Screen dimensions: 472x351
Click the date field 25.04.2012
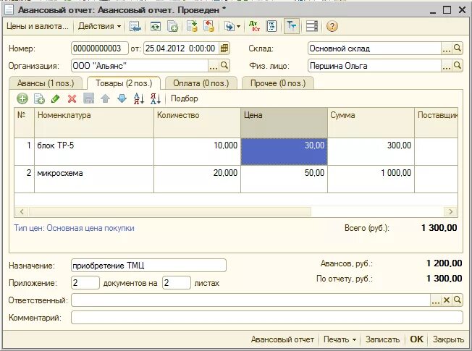[x=182, y=48]
